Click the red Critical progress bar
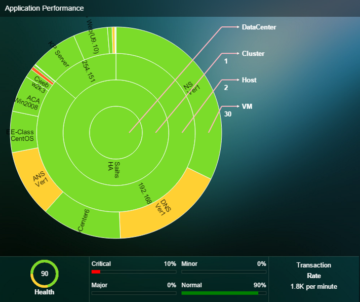Viewport: 360px width, 302px height. tap(96, 272)
